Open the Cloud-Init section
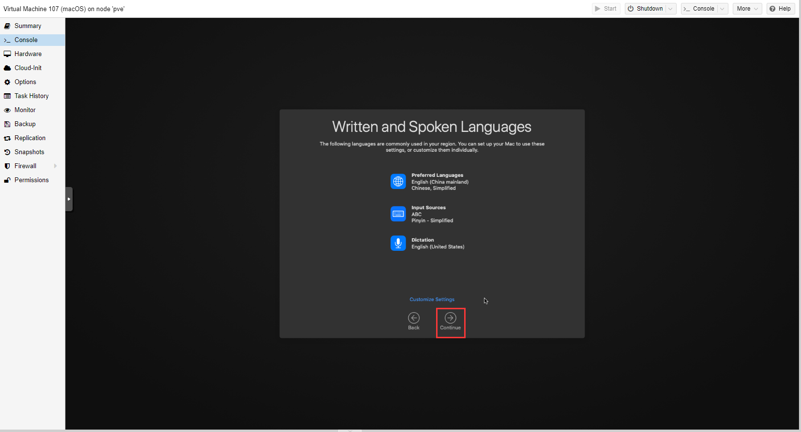The width and height of the screenshot is (801, 432). (x=28, y=68)
